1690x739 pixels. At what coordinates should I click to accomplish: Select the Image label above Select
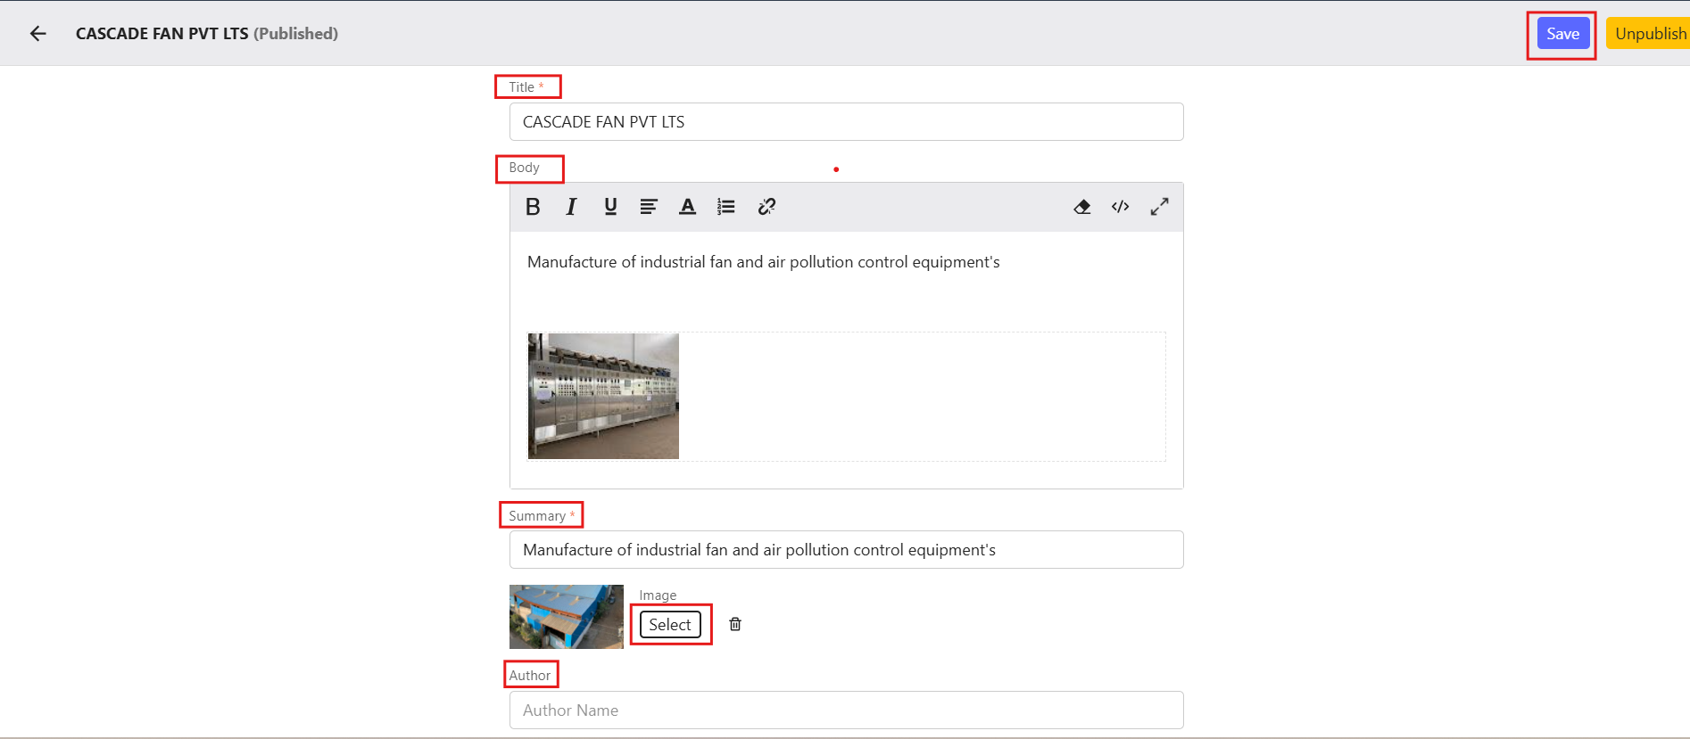pyautogui.click(x=658, y=595)
